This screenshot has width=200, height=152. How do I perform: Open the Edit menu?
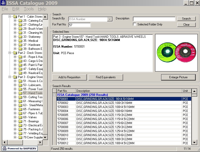click(16, 9)
